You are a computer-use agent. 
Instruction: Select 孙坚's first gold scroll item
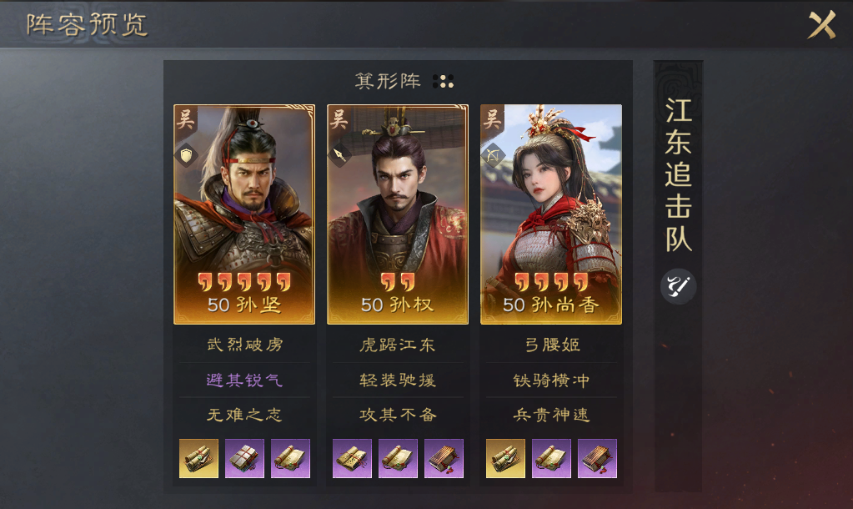(x=198, y=458)
